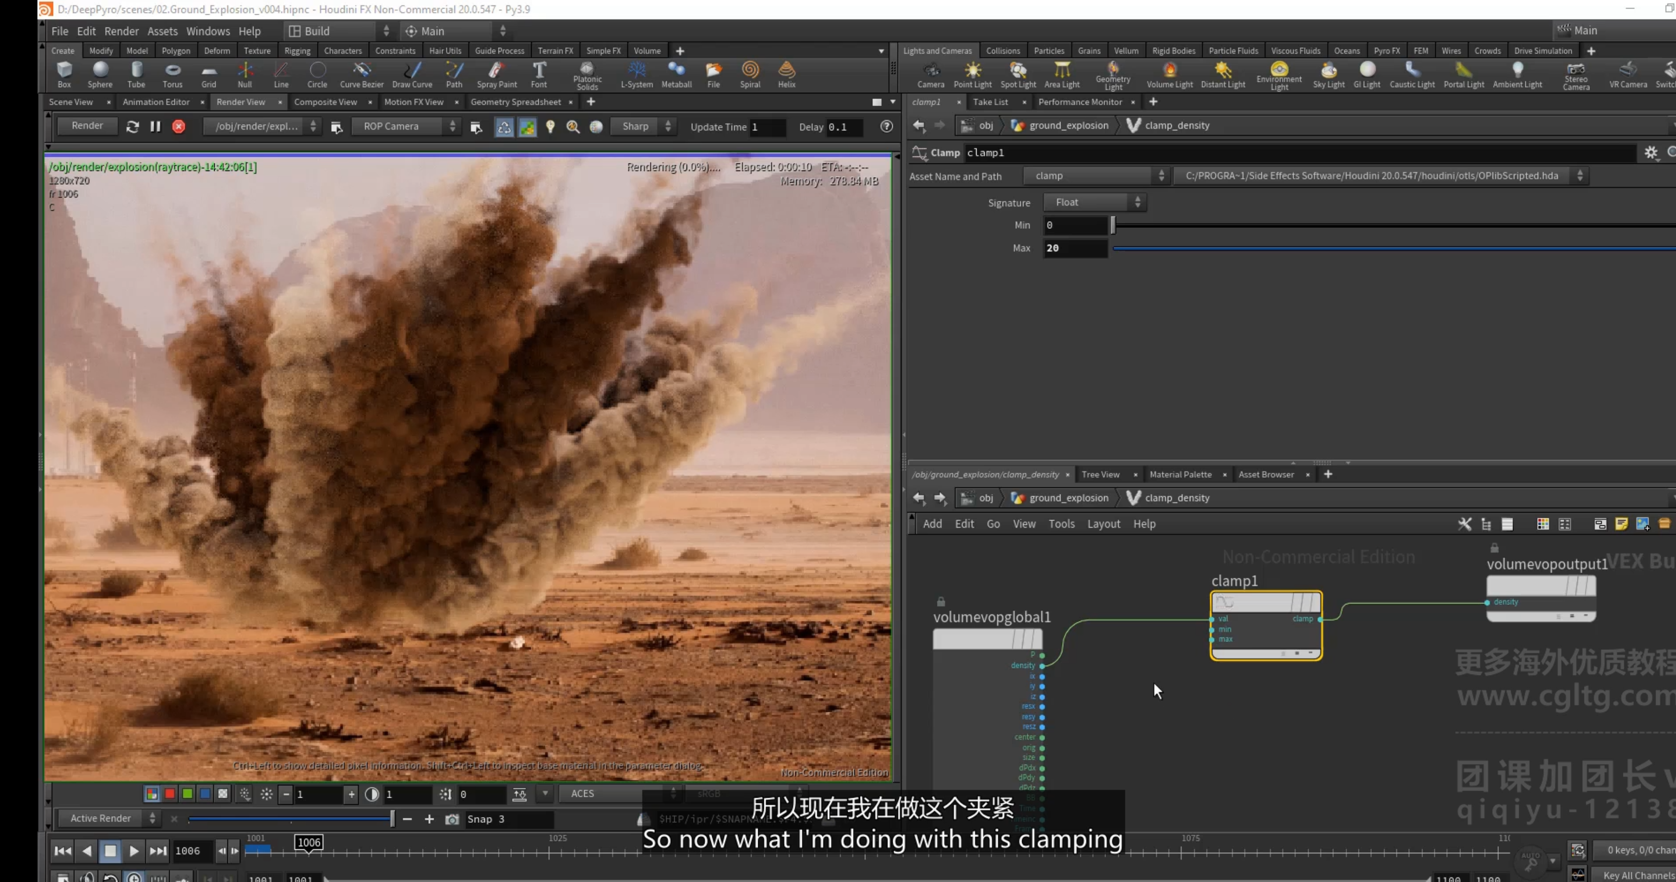Stop the current render with red icon
1676x882 pixels.
(x=178, y=127)
